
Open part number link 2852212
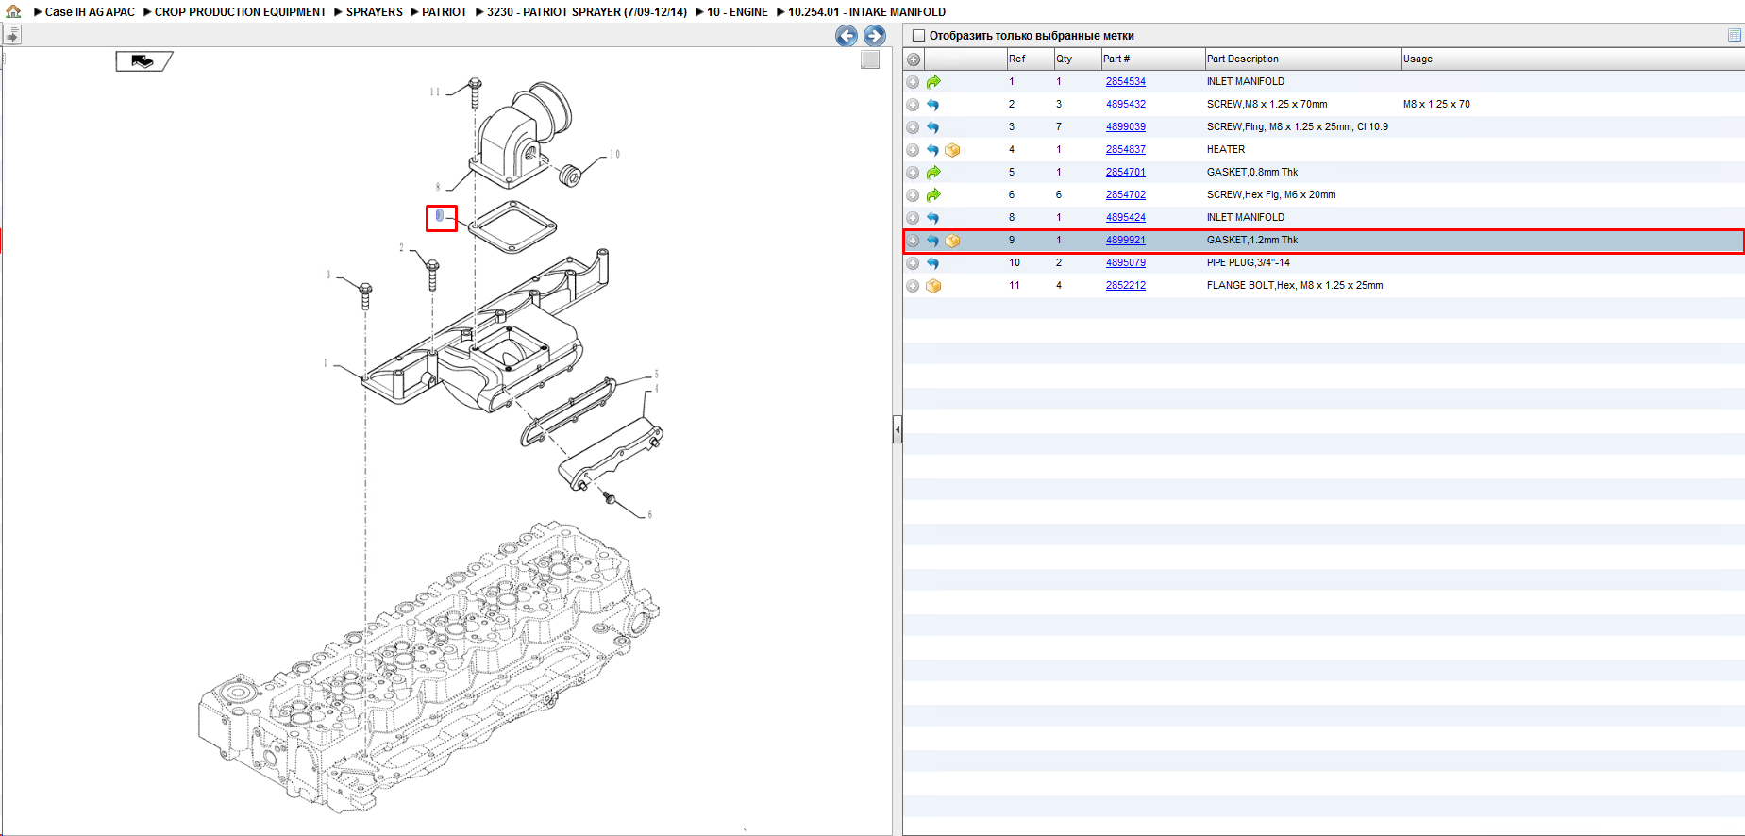coord(1126,286)
